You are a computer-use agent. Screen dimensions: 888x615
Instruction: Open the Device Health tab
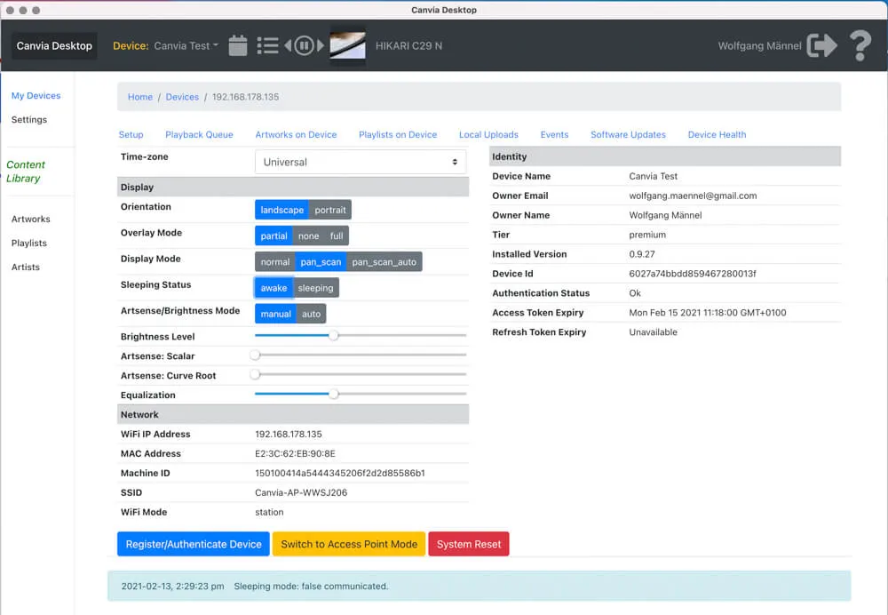[x=717, y=135]
